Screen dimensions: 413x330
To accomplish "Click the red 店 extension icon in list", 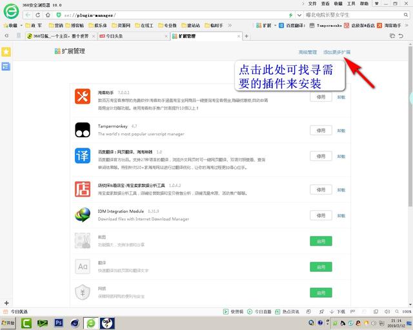I will pos(83,189).
